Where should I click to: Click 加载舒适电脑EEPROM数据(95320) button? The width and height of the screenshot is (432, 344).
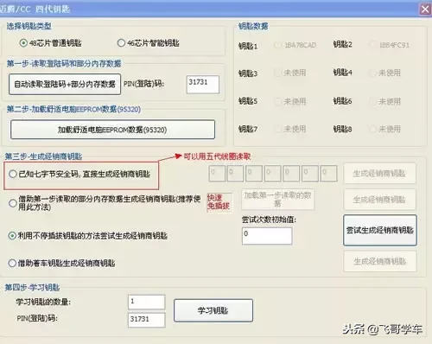click(112, 130)
